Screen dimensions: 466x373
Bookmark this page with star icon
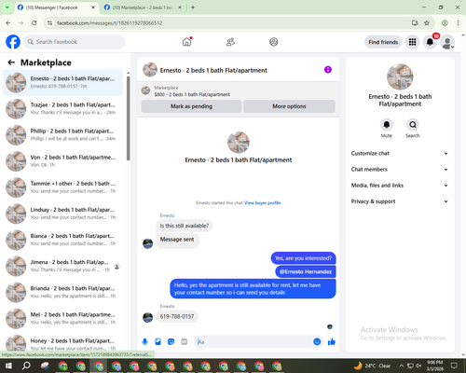(427, 23)
